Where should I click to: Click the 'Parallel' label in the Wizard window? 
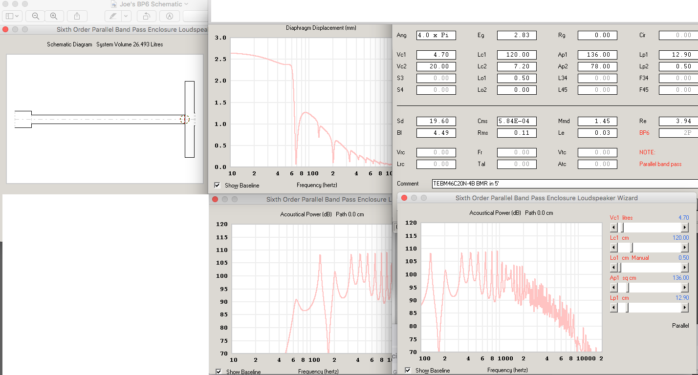coord(680,326)
